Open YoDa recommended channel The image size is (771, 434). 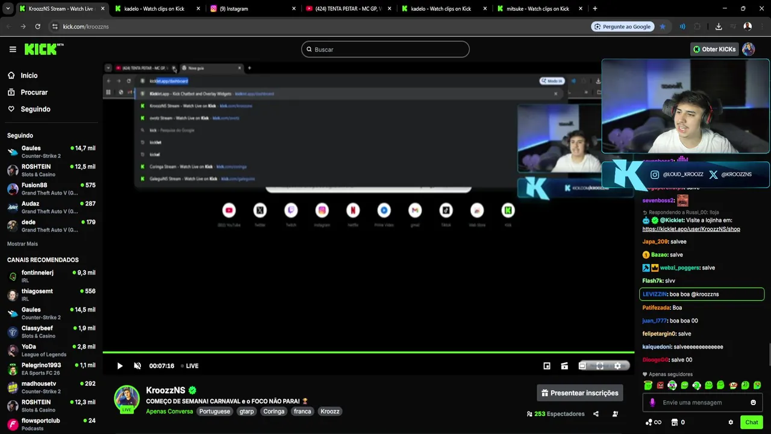(x=51, y=350)
